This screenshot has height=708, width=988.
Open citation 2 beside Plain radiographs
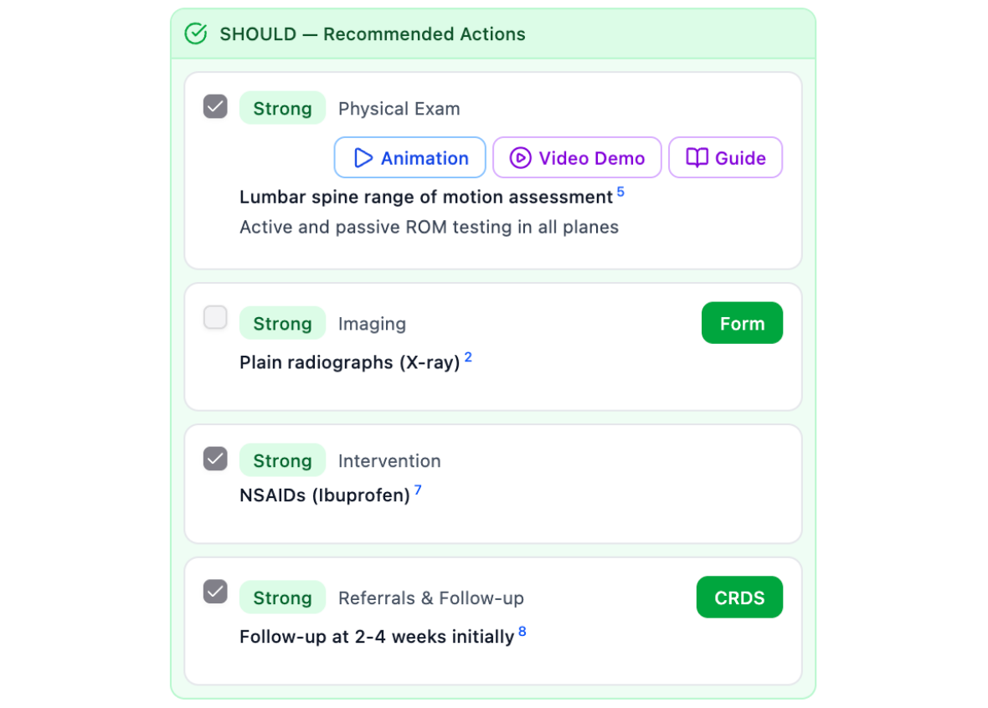point(468,357)
